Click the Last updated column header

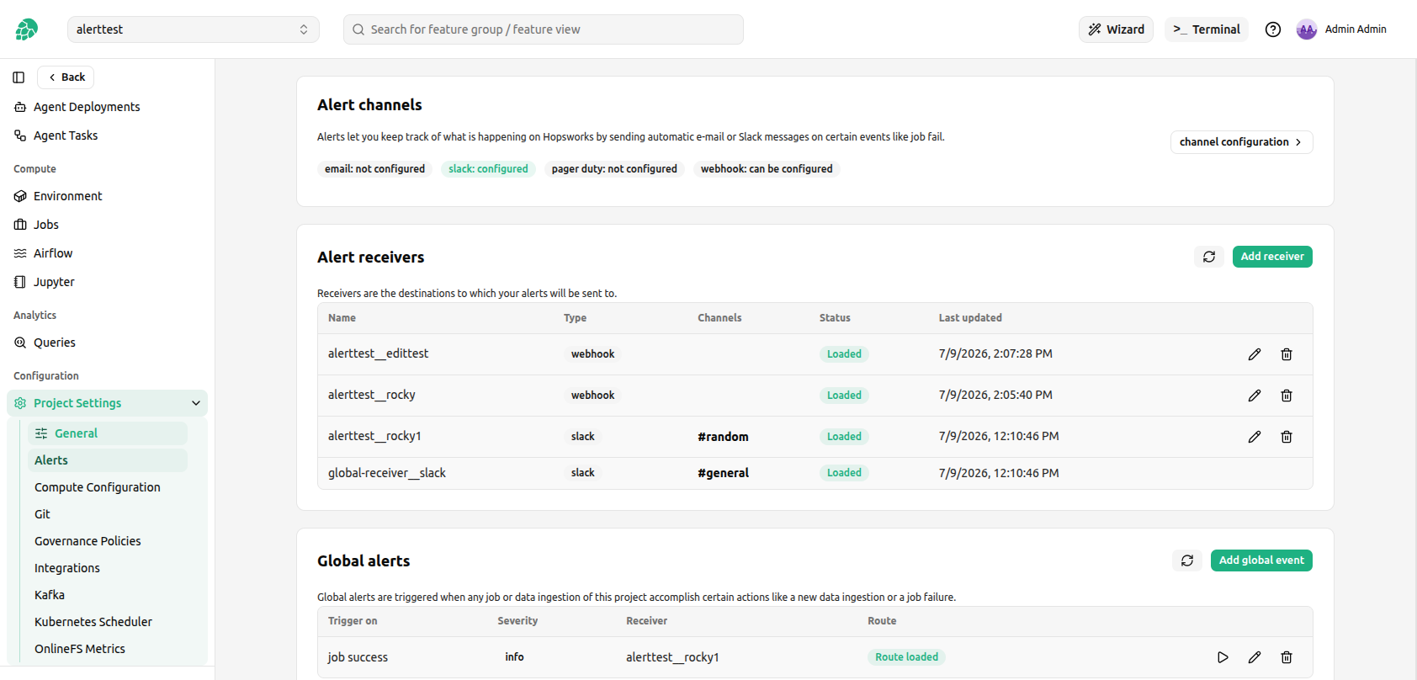tap(970, 318)
